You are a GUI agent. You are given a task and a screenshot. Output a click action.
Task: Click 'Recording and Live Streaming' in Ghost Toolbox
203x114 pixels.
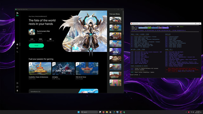[x=177, y=43]
